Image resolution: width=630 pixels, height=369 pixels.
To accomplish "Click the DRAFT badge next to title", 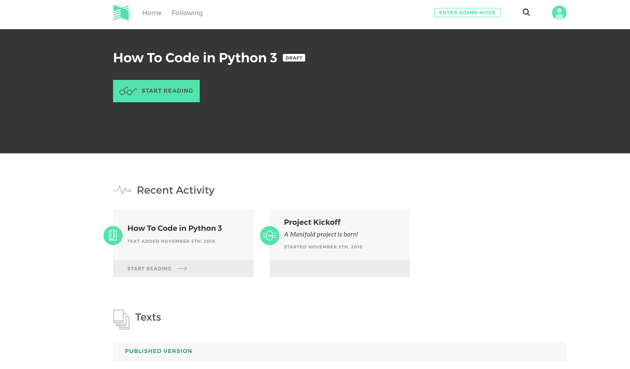I will 294,58.
